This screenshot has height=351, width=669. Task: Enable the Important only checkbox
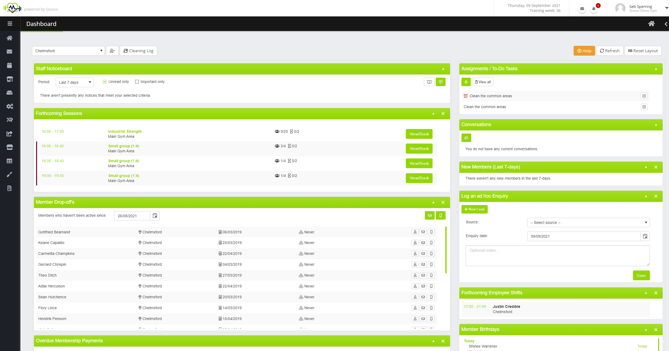point(137,82)
